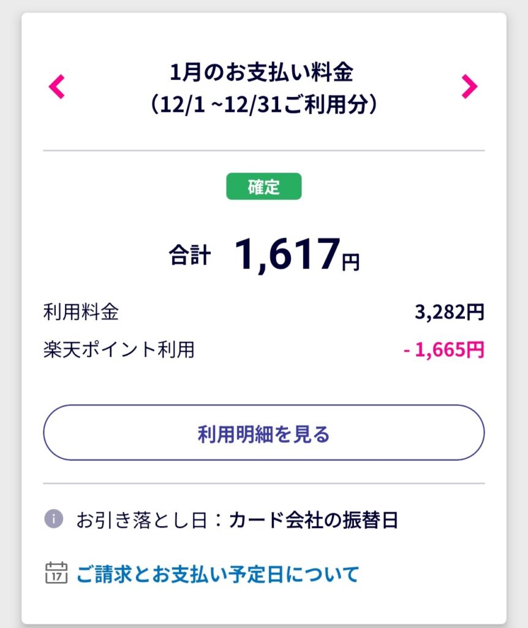Click the 3,282円 usage fee amount
528x628 pixels.
(449, 313)
